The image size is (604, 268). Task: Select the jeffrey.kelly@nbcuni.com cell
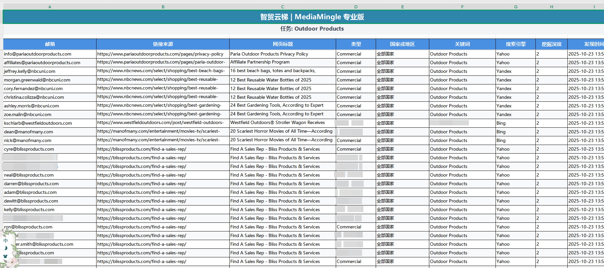50,71
